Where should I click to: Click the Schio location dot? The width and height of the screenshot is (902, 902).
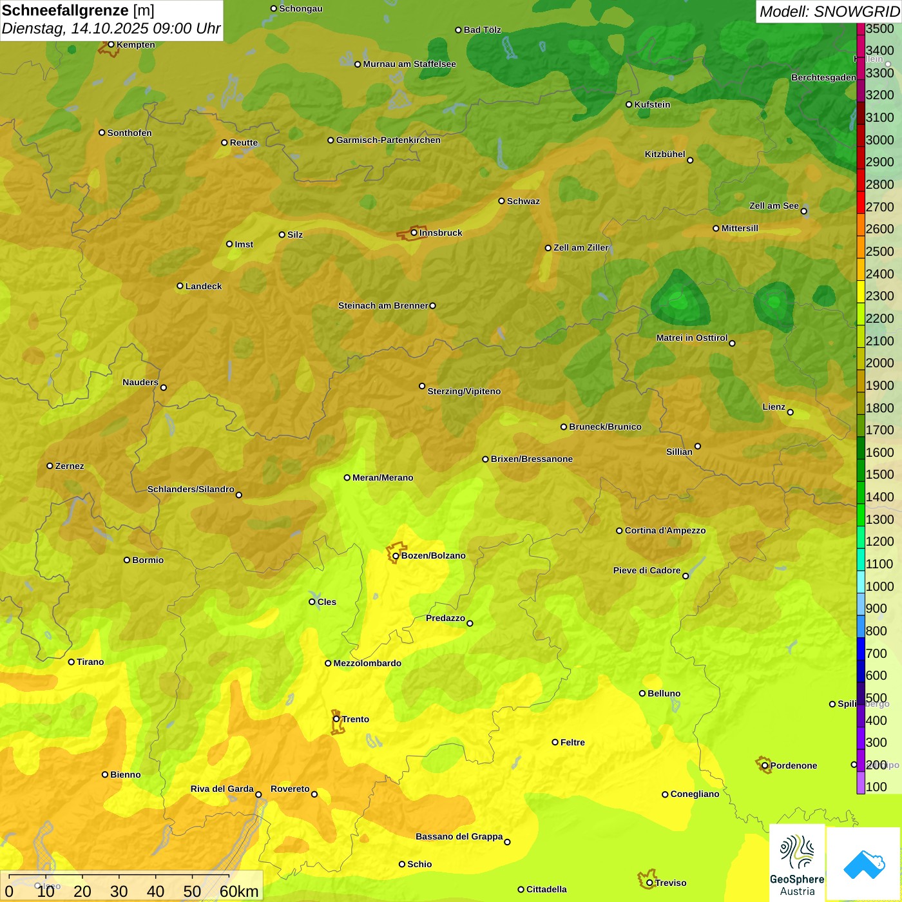point(402,864)
